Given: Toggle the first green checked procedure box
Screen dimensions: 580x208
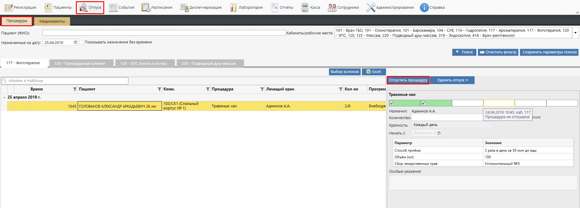Looking at the screenshot, I should click(392, 103).
